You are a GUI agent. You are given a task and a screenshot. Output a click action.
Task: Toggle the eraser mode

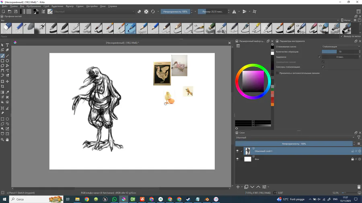139,12
